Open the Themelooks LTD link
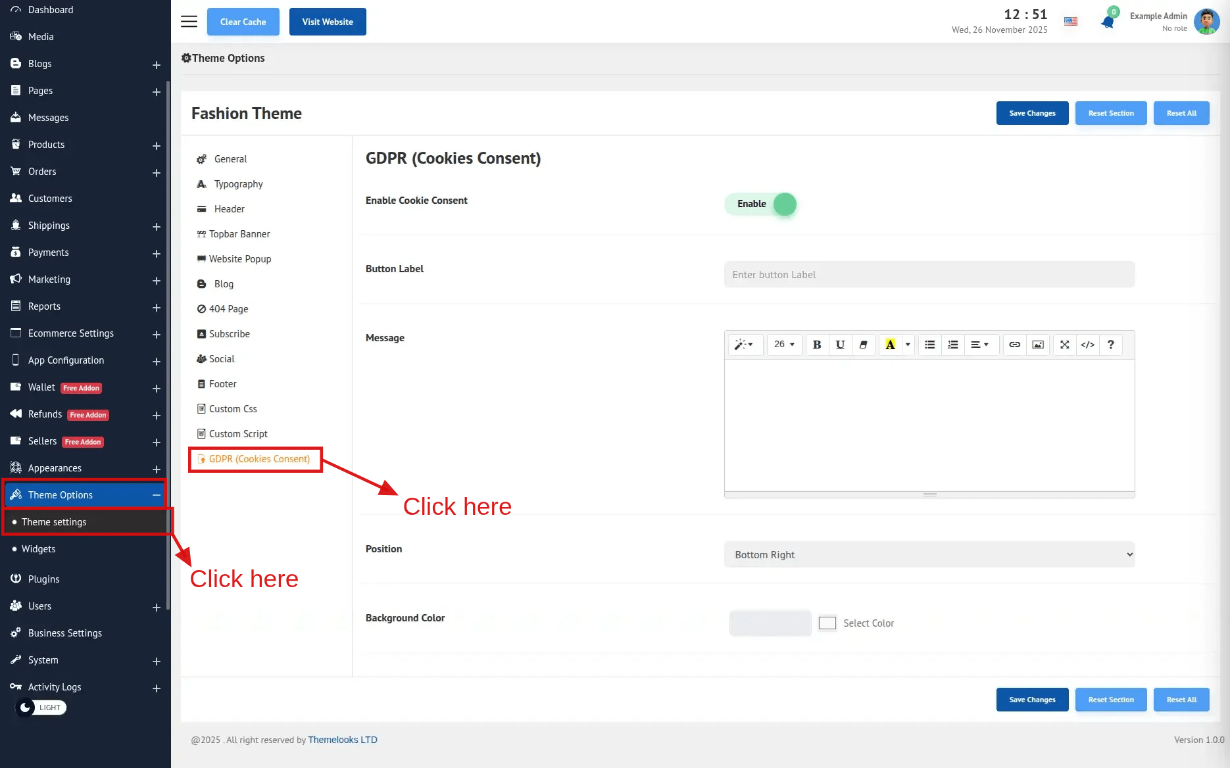This screenshot has height=768, width=1230. tap(342, 740)
